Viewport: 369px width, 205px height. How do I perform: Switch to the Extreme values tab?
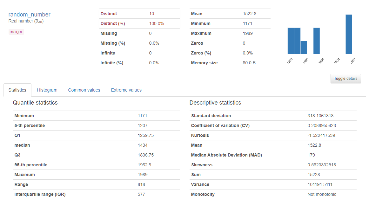[126, 90]
